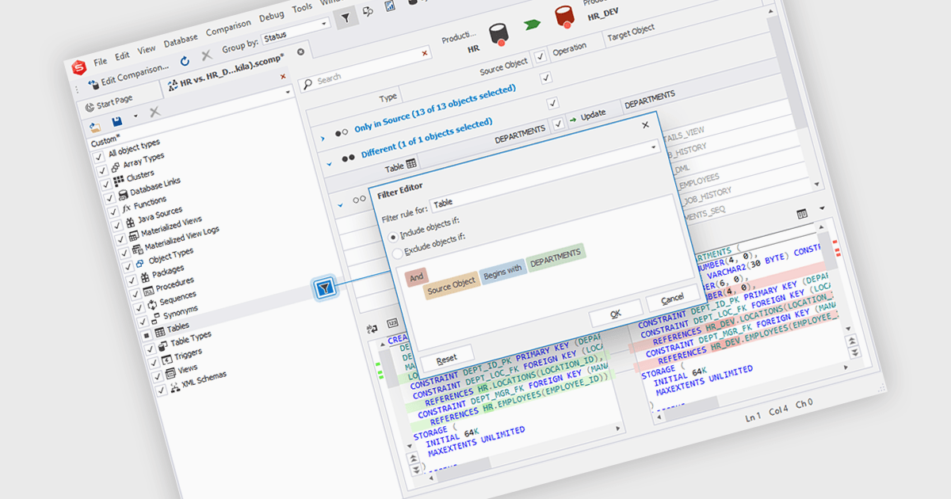This screenshot has height=499, width=951.
Task: Click the green direction arrow between databases
Action: [531, 26]
